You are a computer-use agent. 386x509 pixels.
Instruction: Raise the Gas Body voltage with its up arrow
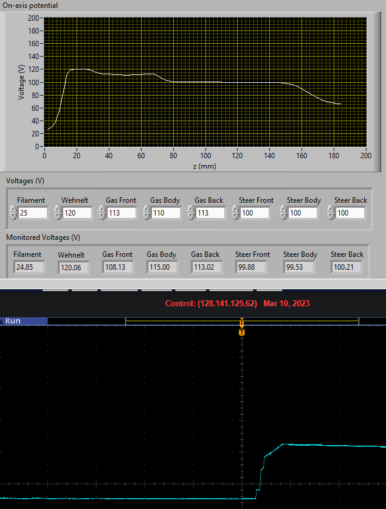point(146,209)
